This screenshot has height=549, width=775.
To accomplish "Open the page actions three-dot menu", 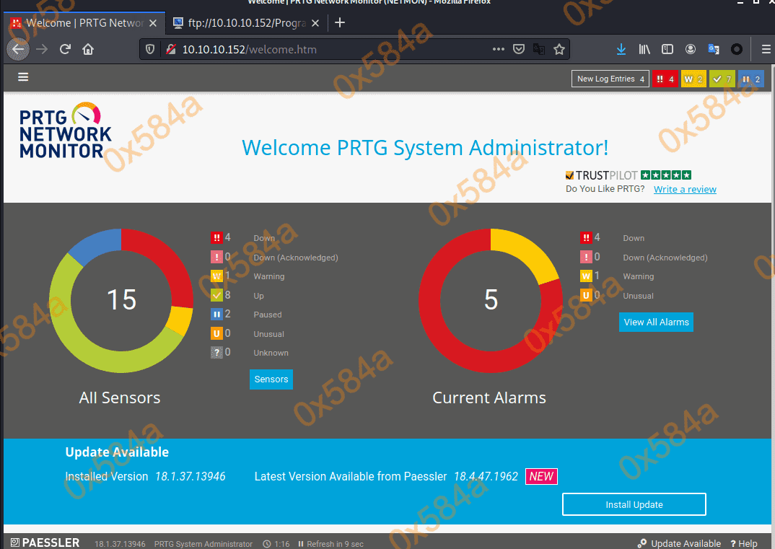I will pos(499,50).
